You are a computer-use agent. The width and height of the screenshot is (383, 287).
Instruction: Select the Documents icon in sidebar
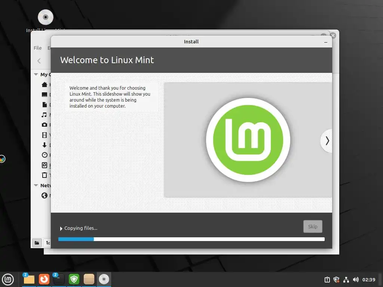point(45,105)
